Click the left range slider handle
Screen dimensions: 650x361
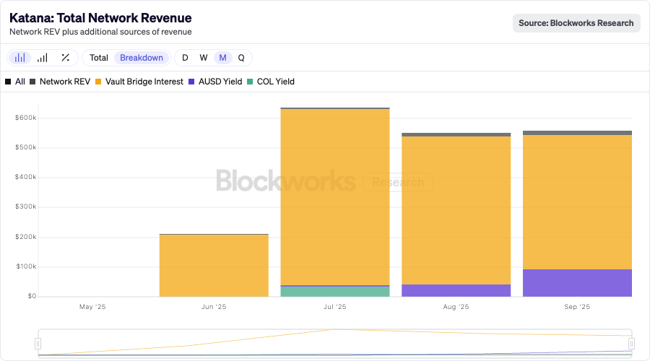[38, 344]
